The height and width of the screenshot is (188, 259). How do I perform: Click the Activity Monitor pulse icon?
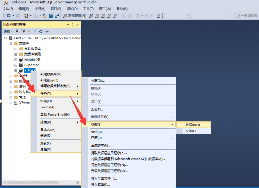[x=47, y=31]
